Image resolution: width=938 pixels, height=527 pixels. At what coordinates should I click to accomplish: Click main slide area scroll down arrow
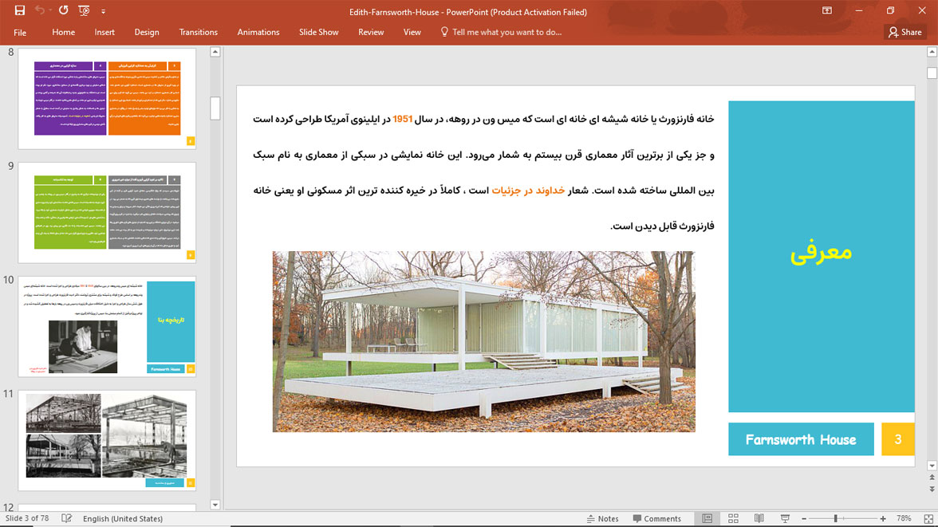click(932, 466)
